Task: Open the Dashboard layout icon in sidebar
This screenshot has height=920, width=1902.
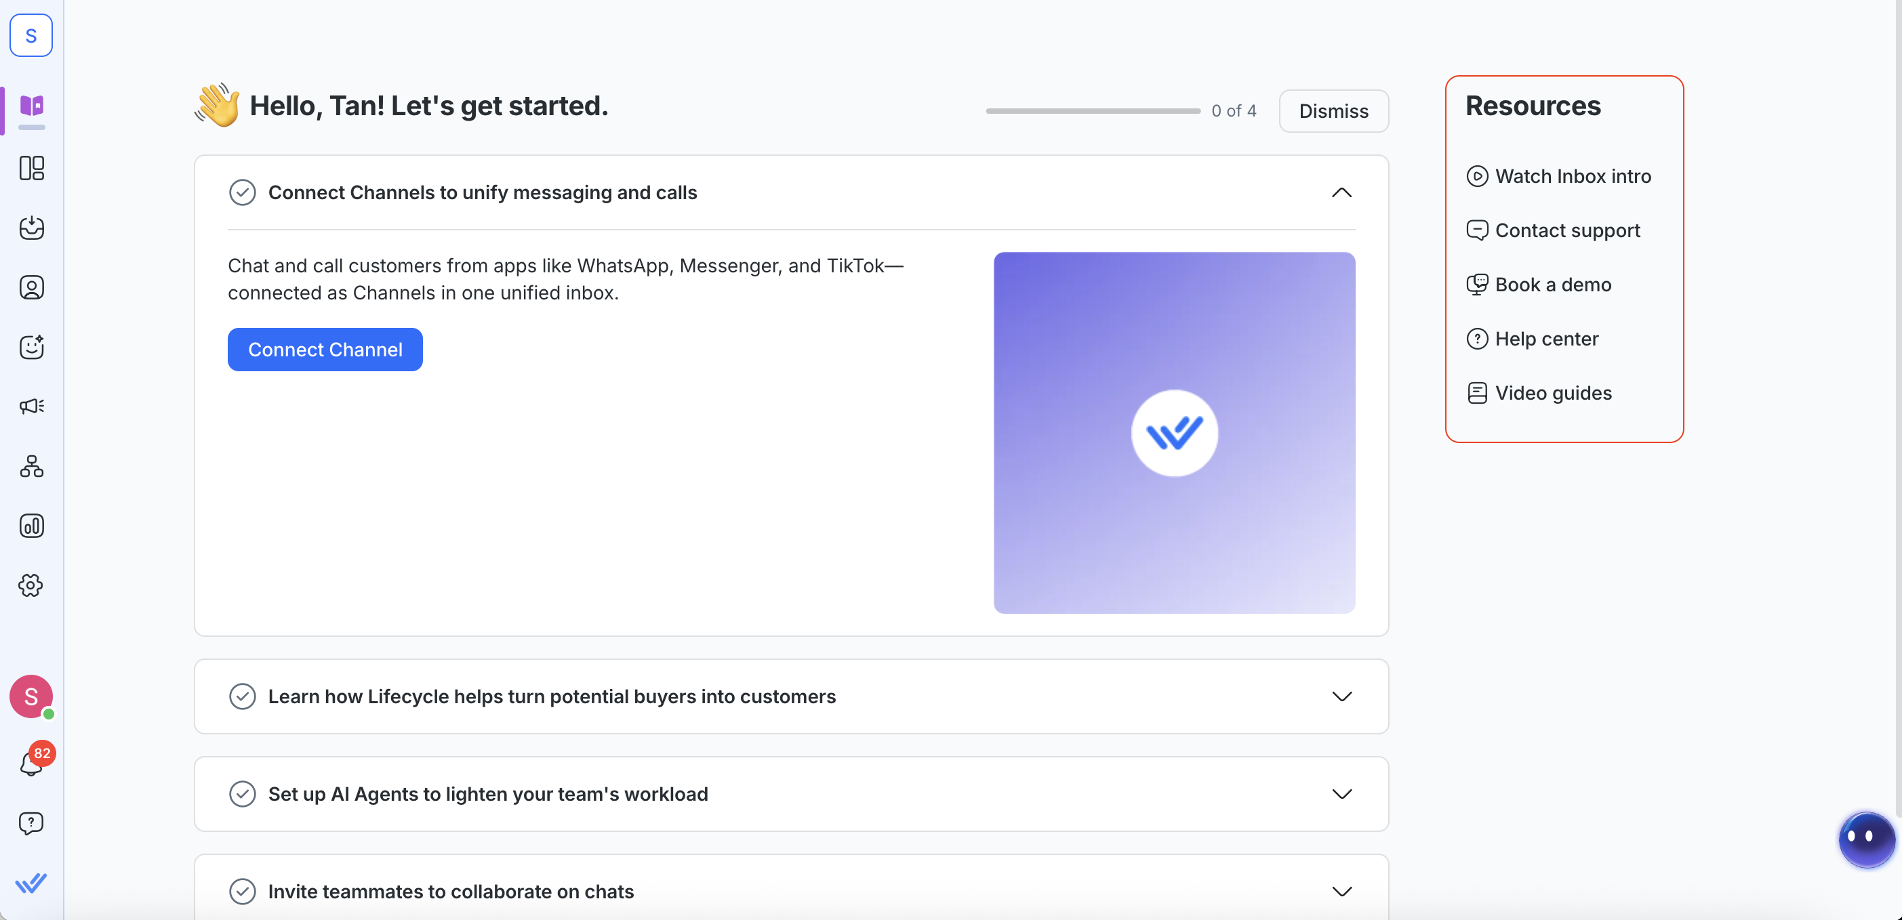Action: coord(32,168)
